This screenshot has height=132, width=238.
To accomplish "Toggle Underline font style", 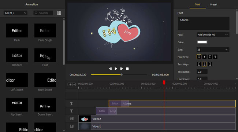I will coord(210,57).
